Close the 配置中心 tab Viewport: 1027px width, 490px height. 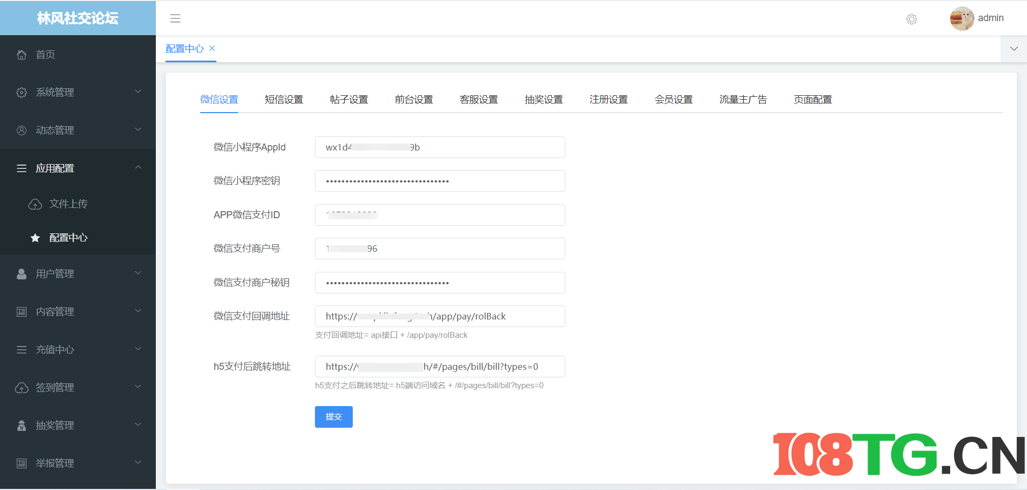pos(212,48)
